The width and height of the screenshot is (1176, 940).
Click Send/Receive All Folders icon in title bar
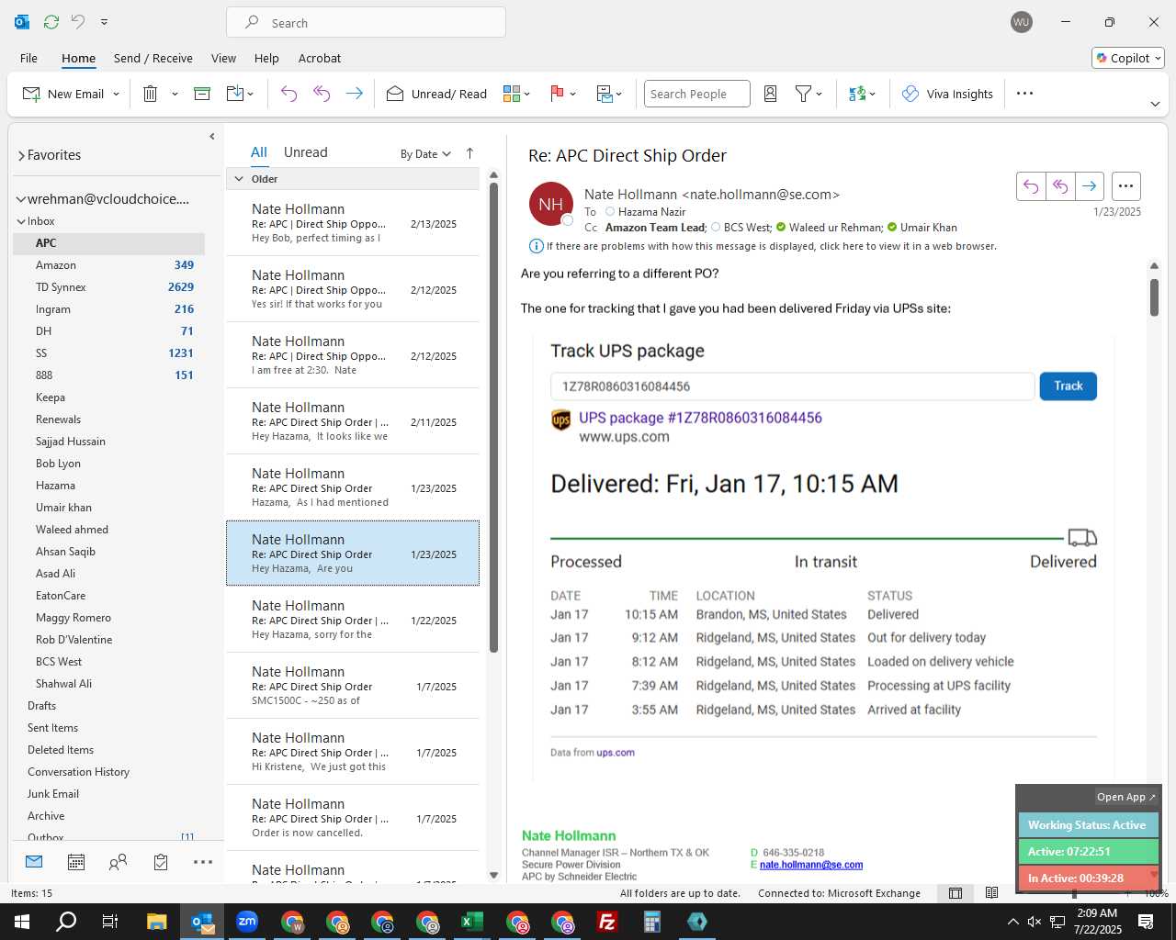click(51, 22)
